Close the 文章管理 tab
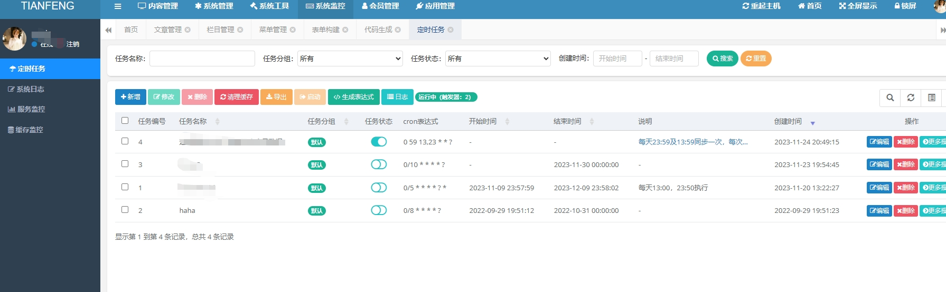The image size is (946, 292). click(x=188, y=30)
